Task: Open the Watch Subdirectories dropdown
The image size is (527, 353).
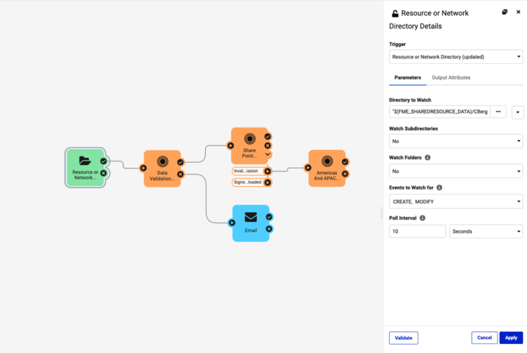Action: point(456,141)
